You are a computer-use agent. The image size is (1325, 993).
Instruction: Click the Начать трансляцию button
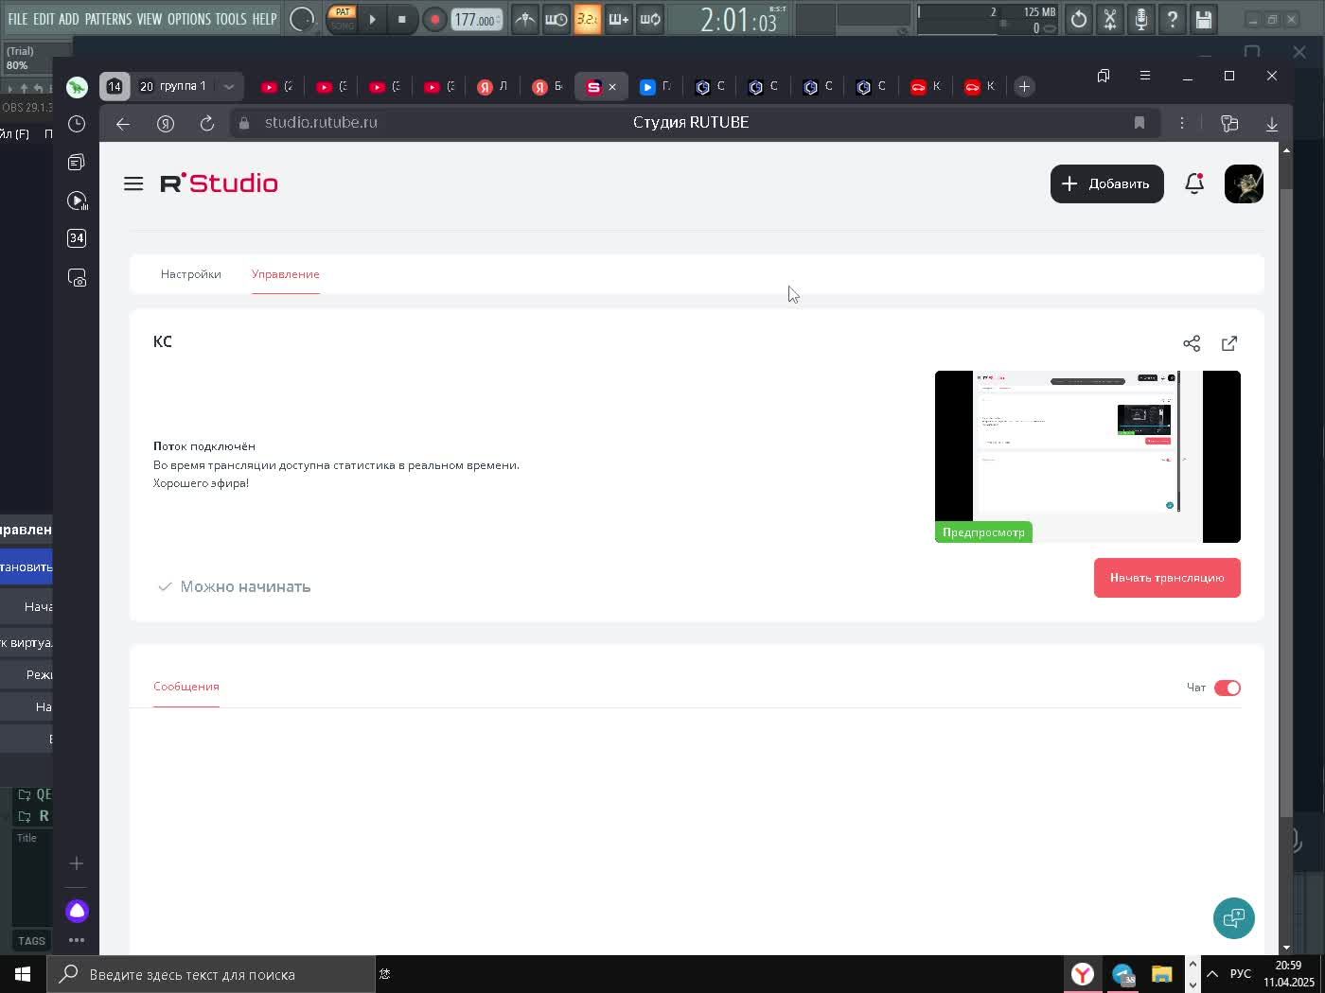tap(1167, 578)
